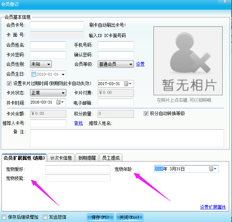Click the 设置 link beside 会员等级
The height and width of the screenshot is (222, 232).
pos(140,64)
